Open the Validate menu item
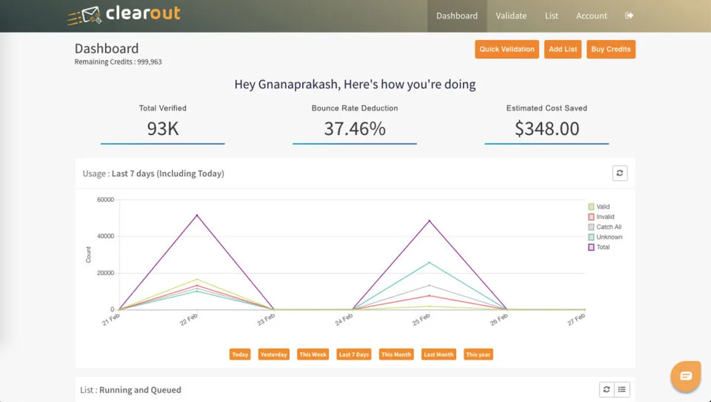Screen dimensions: 711x402 tap(511, 16)
